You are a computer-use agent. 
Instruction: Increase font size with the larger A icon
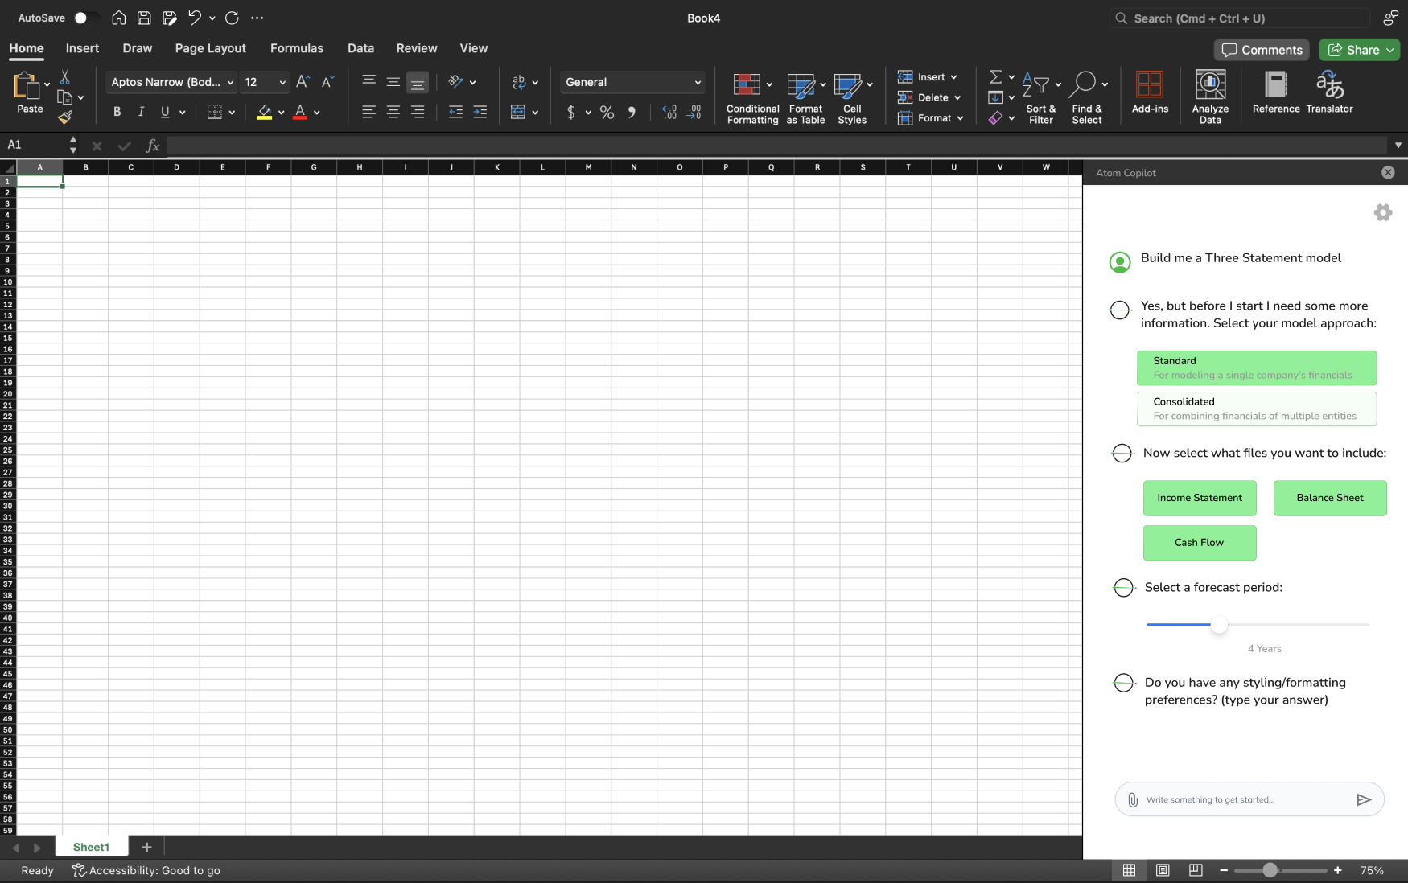click(x=303, y=82)
